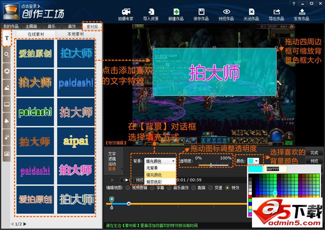Export the project with 导出作品
The height and width of the screenshot is (230, 325).
(276, 14)
